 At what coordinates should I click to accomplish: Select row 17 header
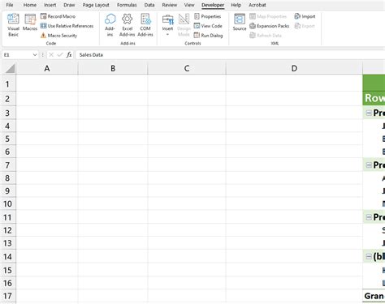8,296
